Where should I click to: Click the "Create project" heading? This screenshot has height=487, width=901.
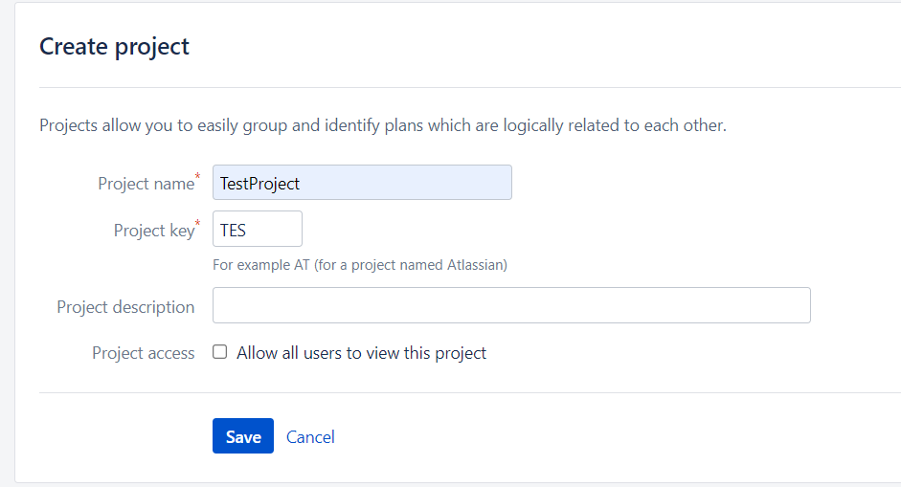(x=114, y=47)
